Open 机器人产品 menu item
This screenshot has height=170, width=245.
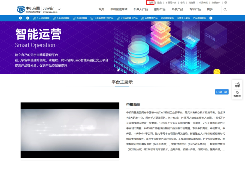coord(141,9)
